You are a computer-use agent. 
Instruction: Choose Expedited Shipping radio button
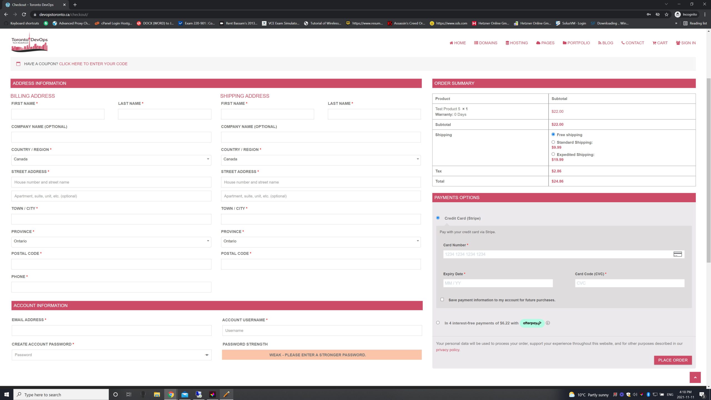553,154
